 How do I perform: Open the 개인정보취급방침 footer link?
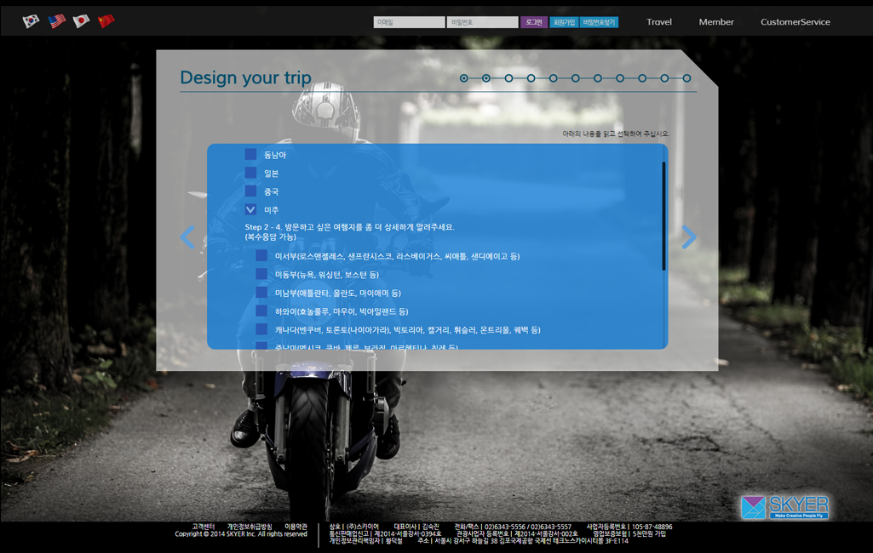(x=250, y=527)
